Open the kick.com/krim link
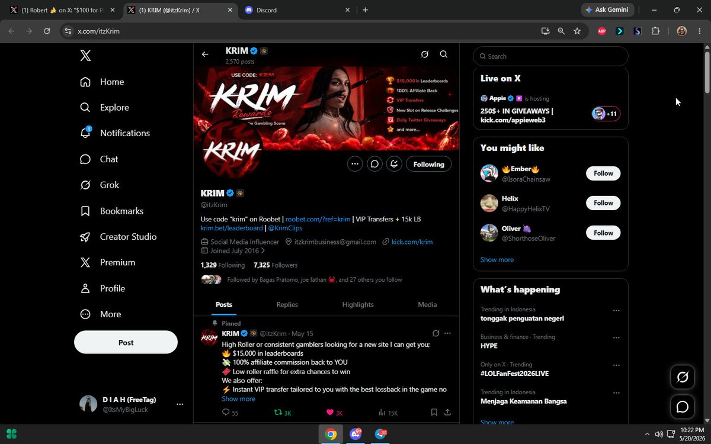Viewport: 711px width, 444px height. (x=412, y=242)
